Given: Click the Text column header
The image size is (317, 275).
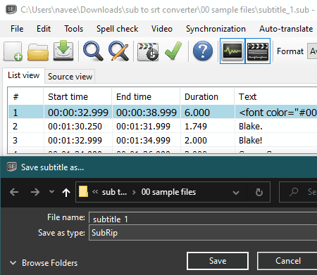Looking at the screenshot, I should pyautogui.click(x=275, y=97).
